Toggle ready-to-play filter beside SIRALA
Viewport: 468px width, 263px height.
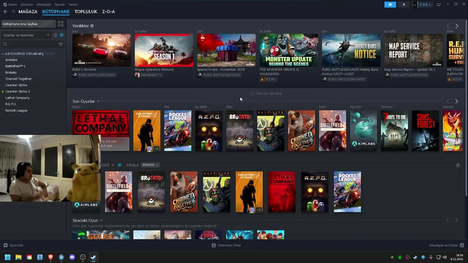point(120,165)
